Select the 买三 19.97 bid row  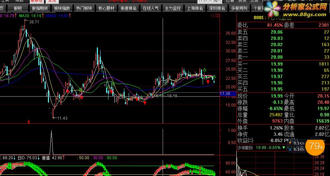click(x=283, y=76)
